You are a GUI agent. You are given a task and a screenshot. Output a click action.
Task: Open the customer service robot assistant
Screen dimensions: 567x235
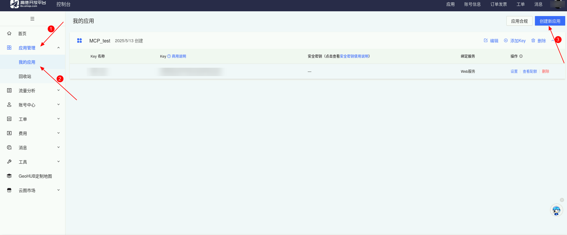556,210
